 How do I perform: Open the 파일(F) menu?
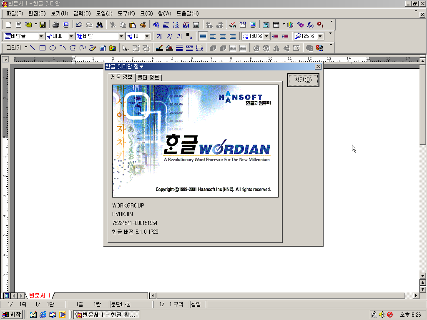[x=15, y=13]
